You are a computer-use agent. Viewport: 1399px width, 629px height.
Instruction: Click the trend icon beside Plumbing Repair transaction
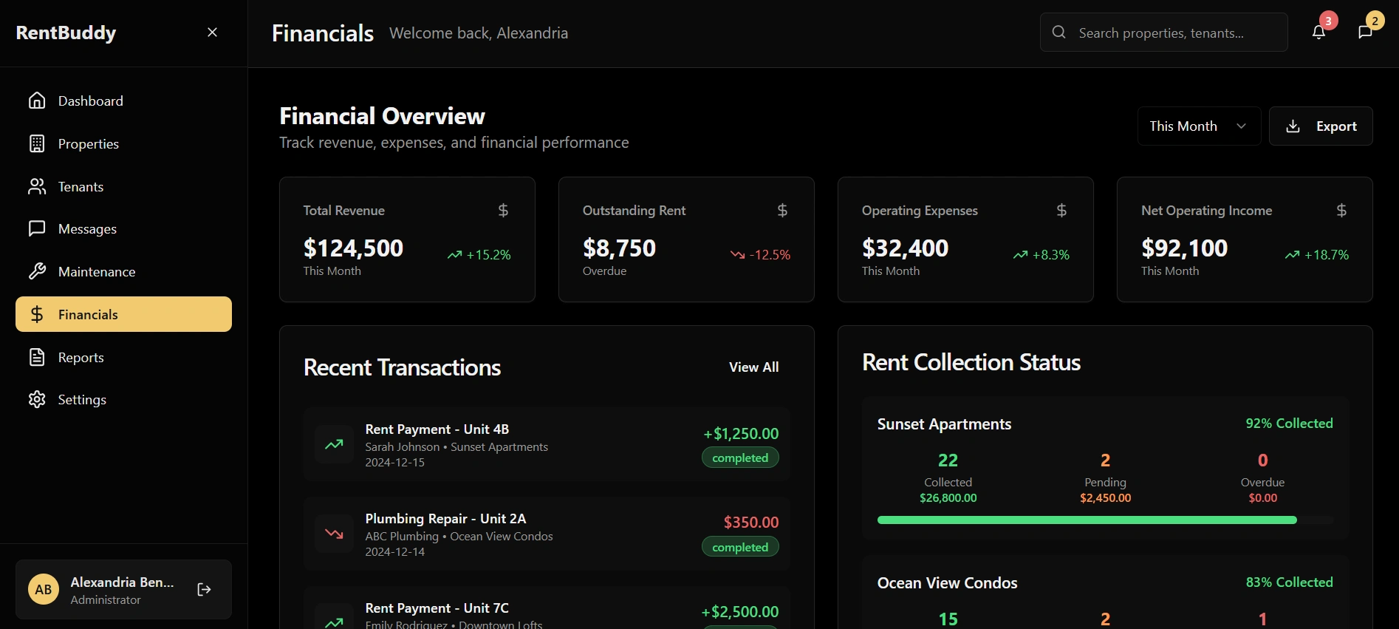[334, 534]
